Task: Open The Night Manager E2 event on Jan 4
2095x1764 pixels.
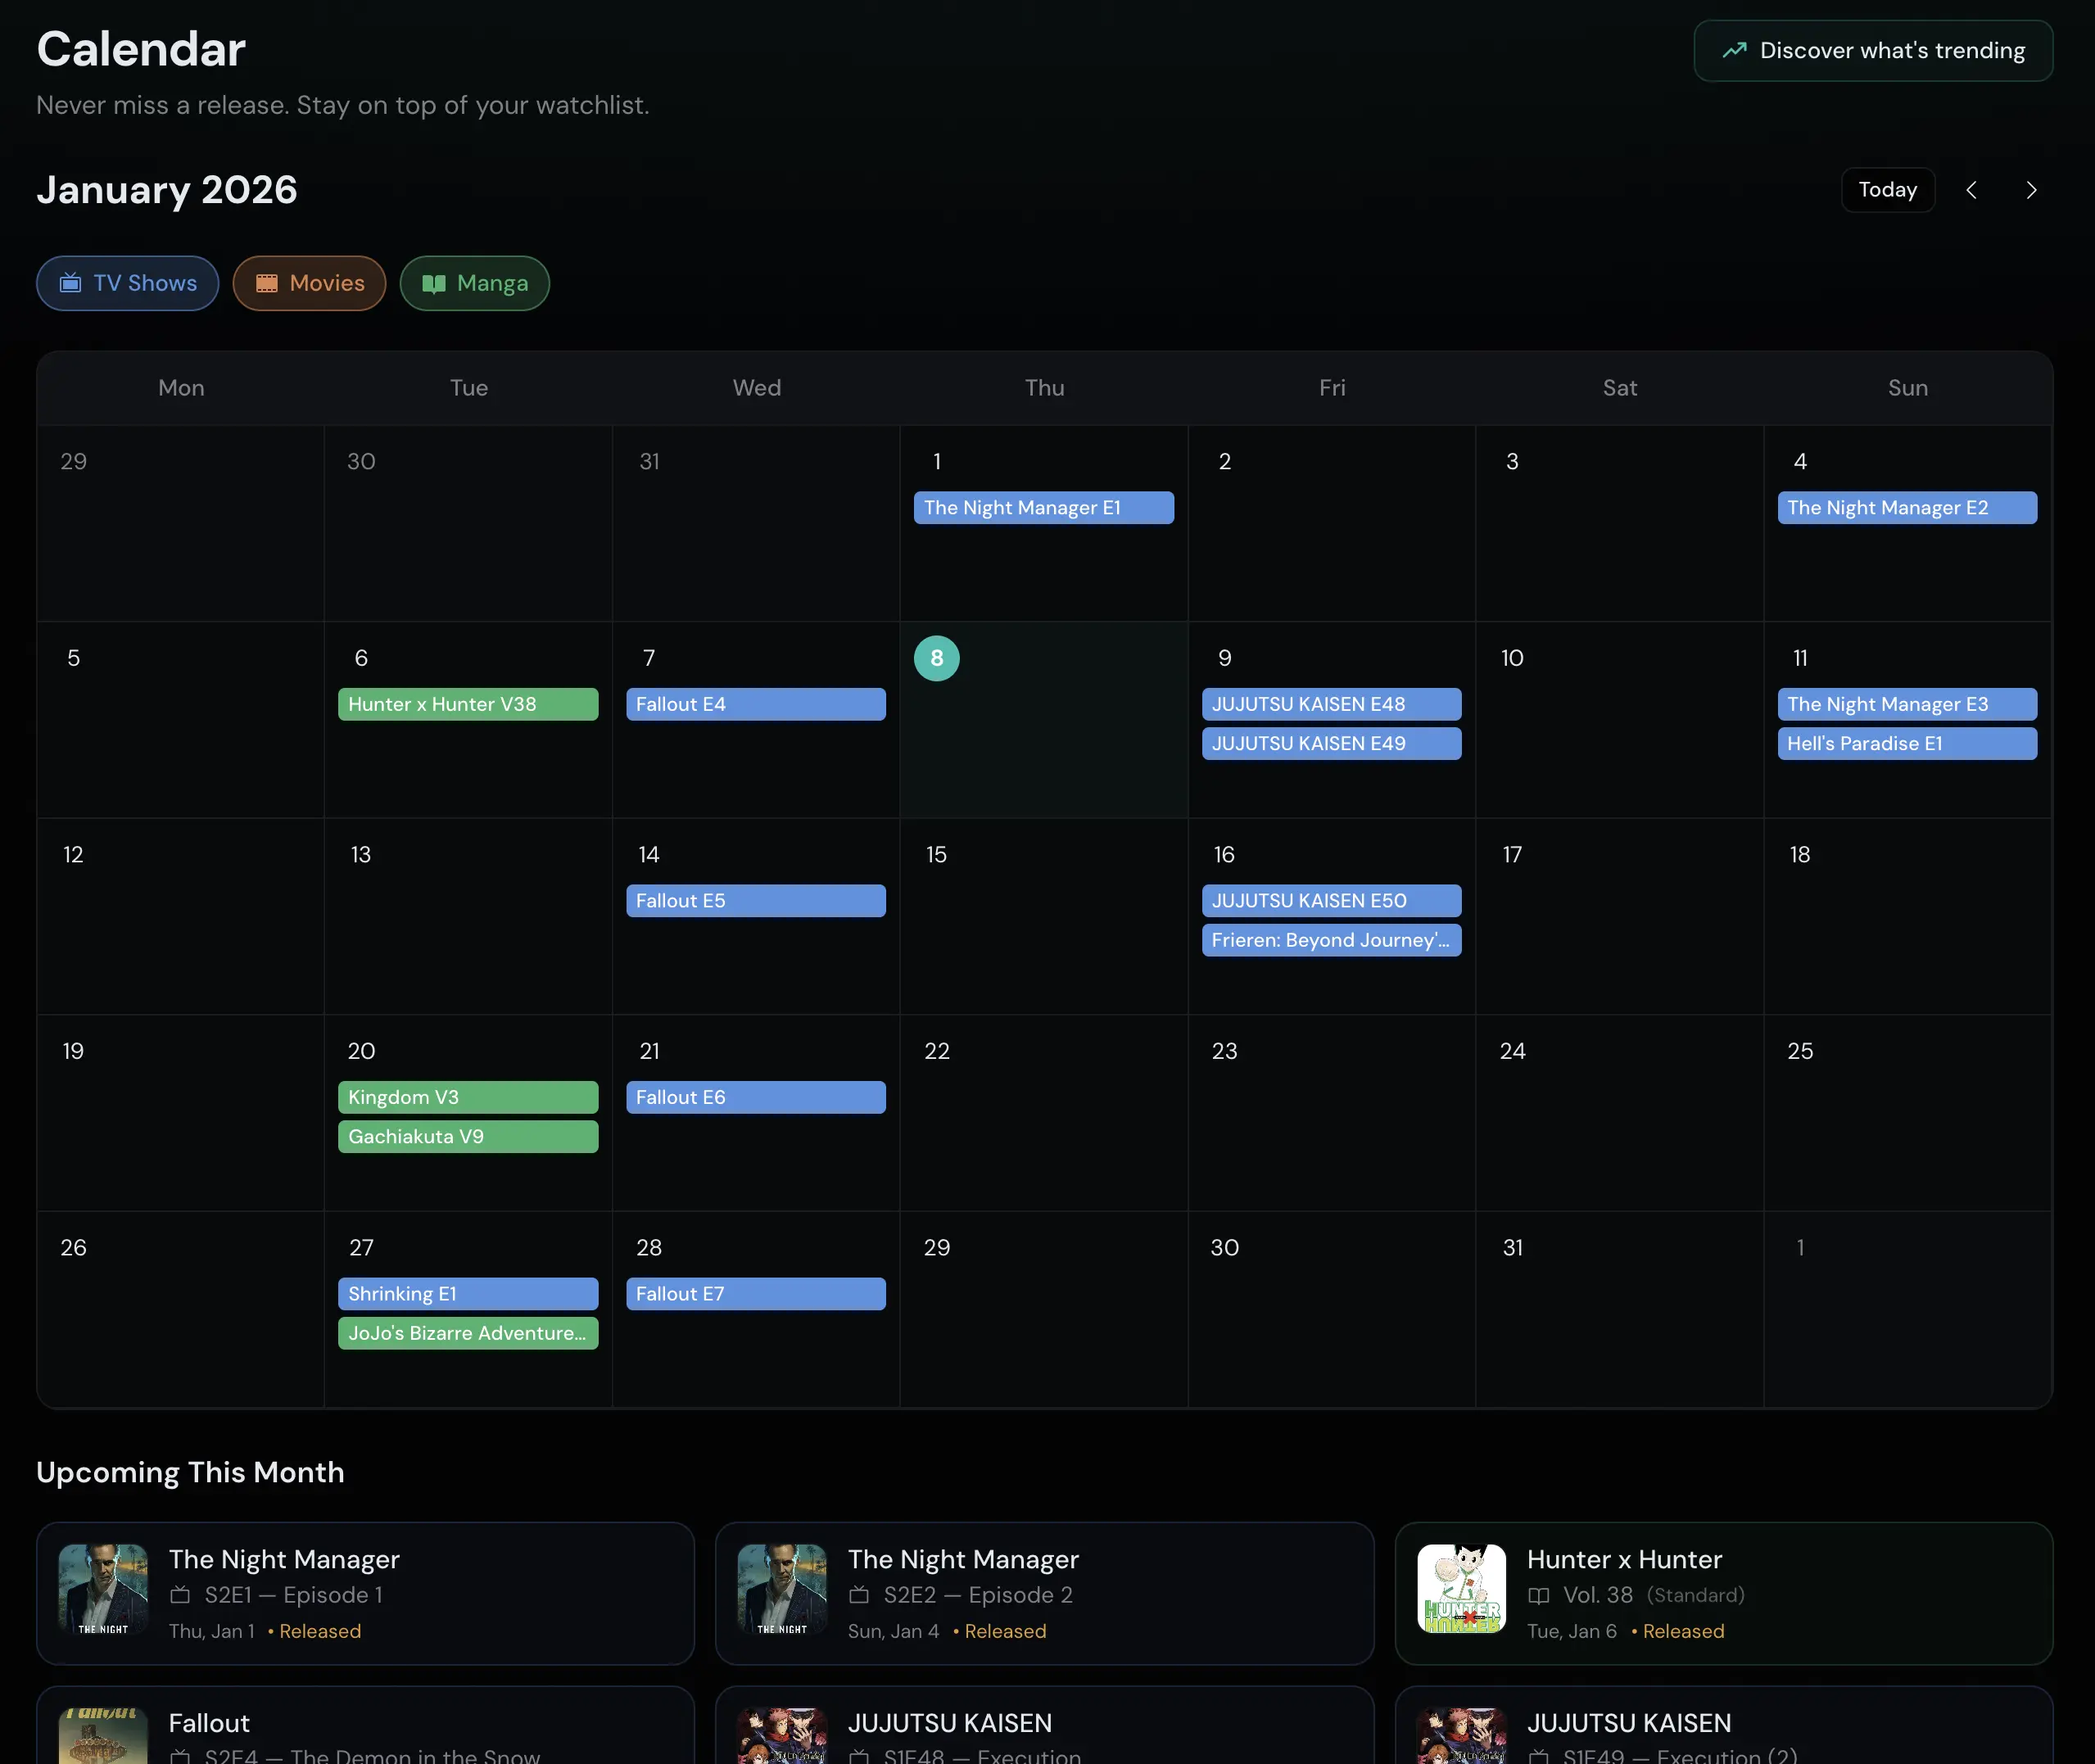Action: [1907, 507]
